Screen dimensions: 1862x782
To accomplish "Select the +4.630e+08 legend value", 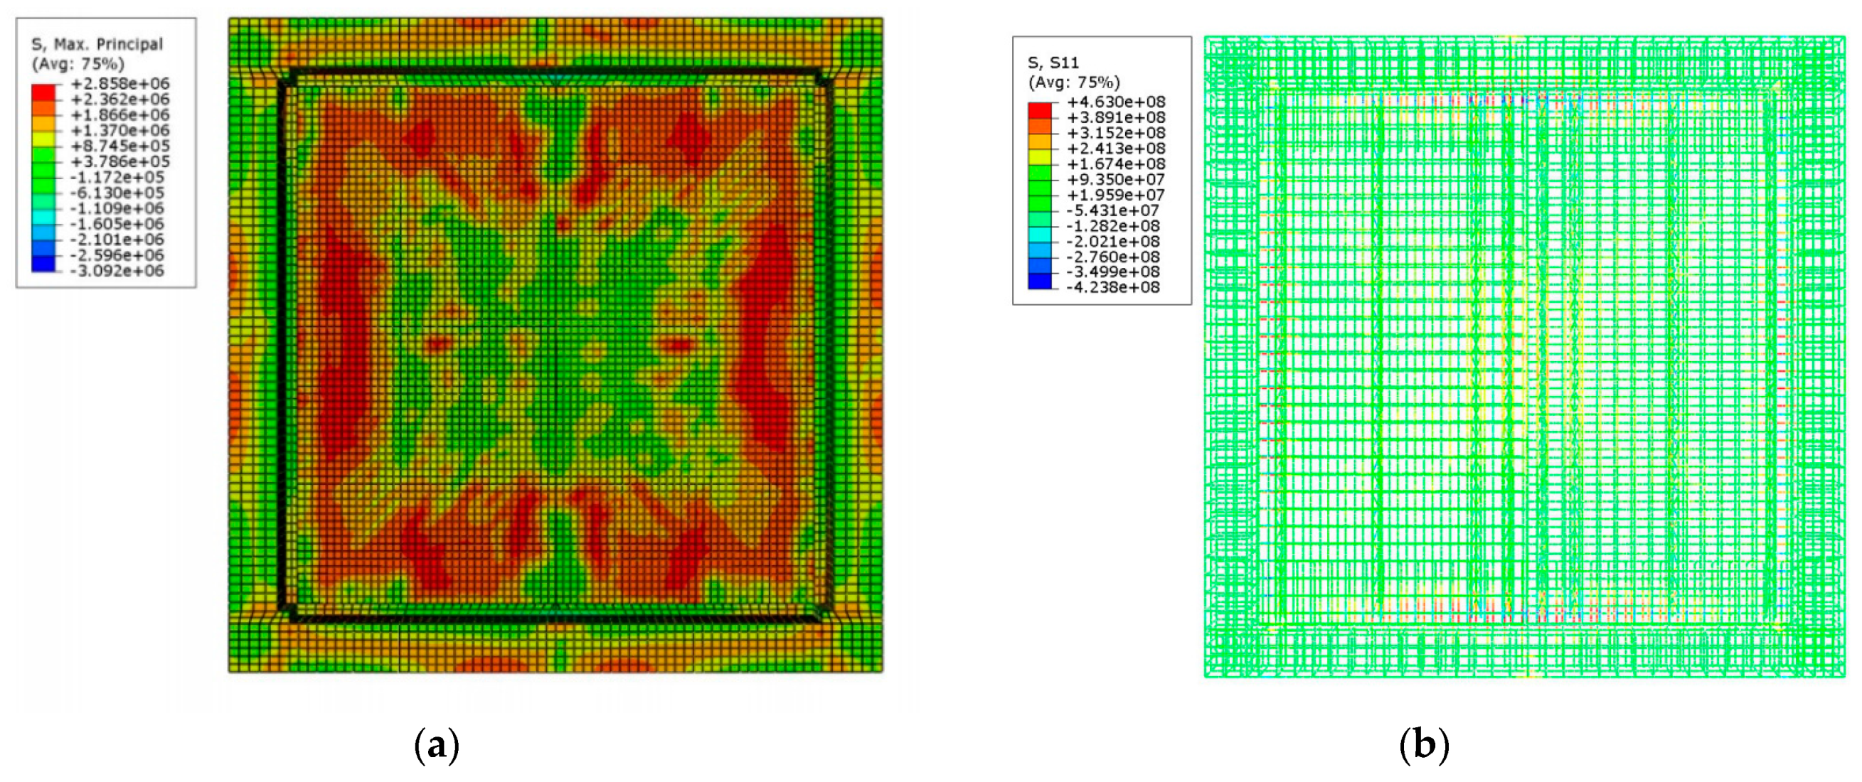I will (1116, 102).
